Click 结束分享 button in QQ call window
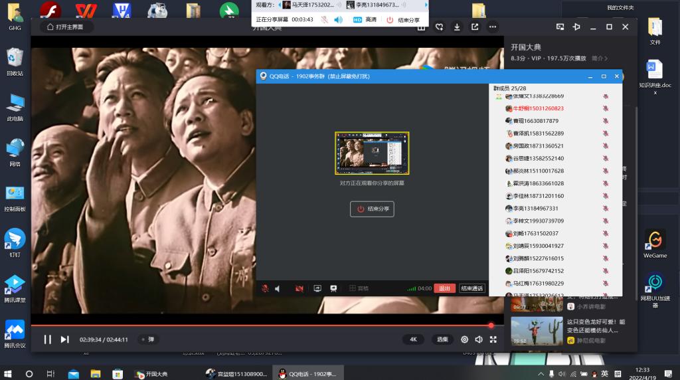This screenshot has width=680, height=380. point(372,209)
